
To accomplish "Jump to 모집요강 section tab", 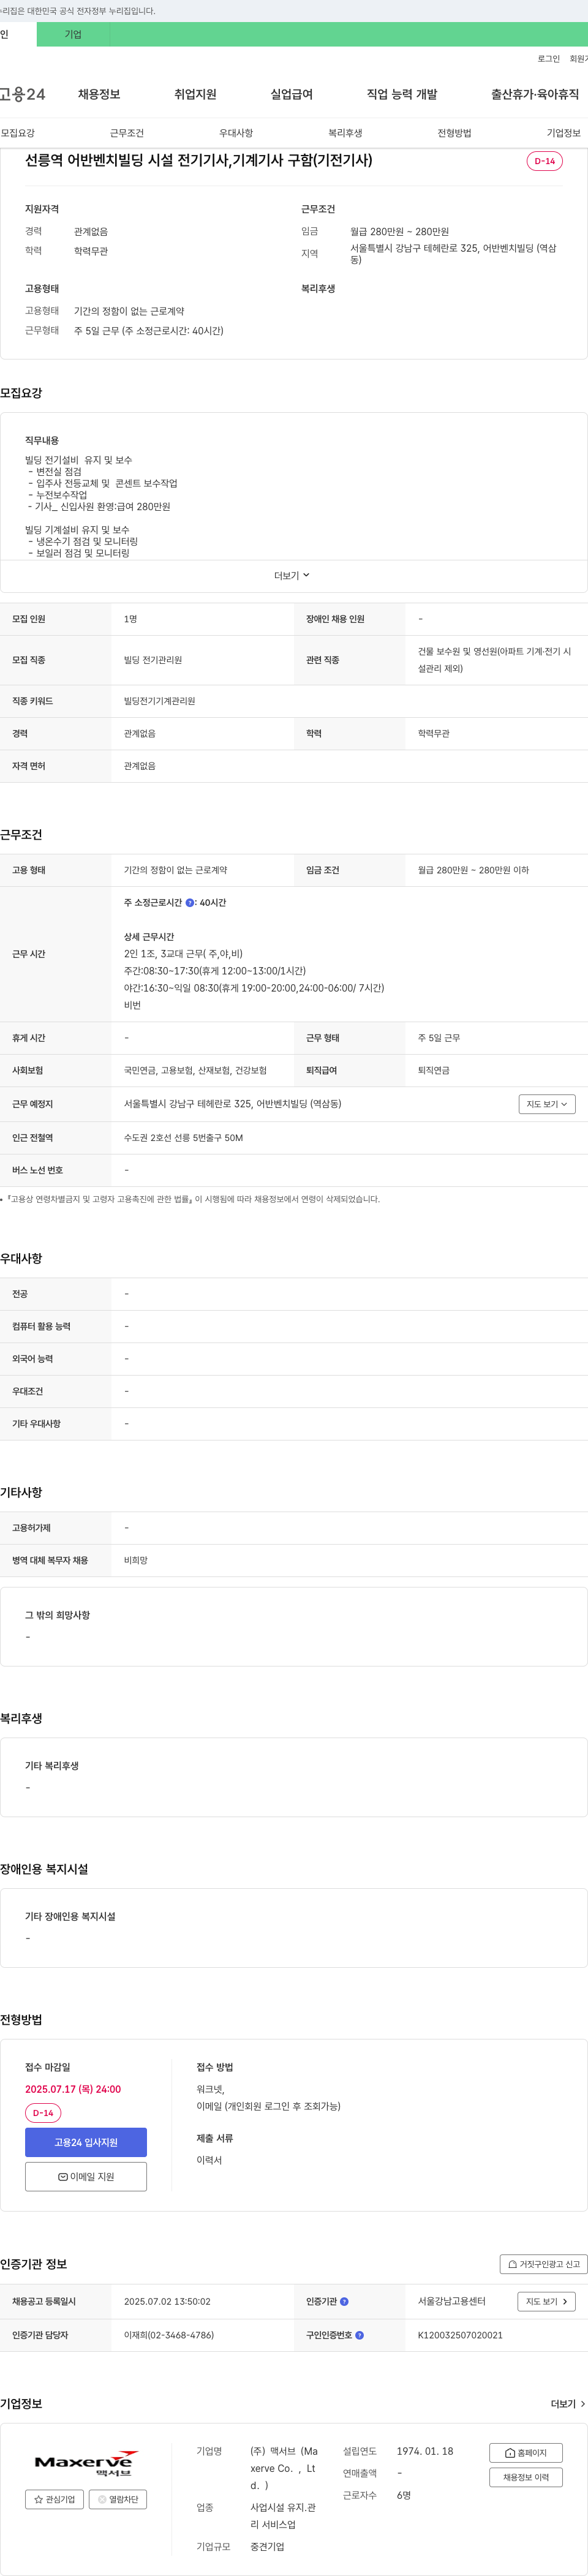I will point(18,133).
